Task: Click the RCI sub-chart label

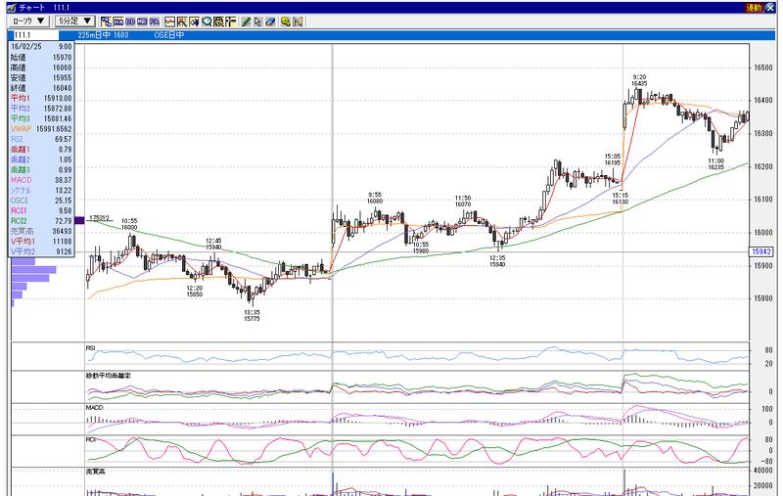Action: 90,439
